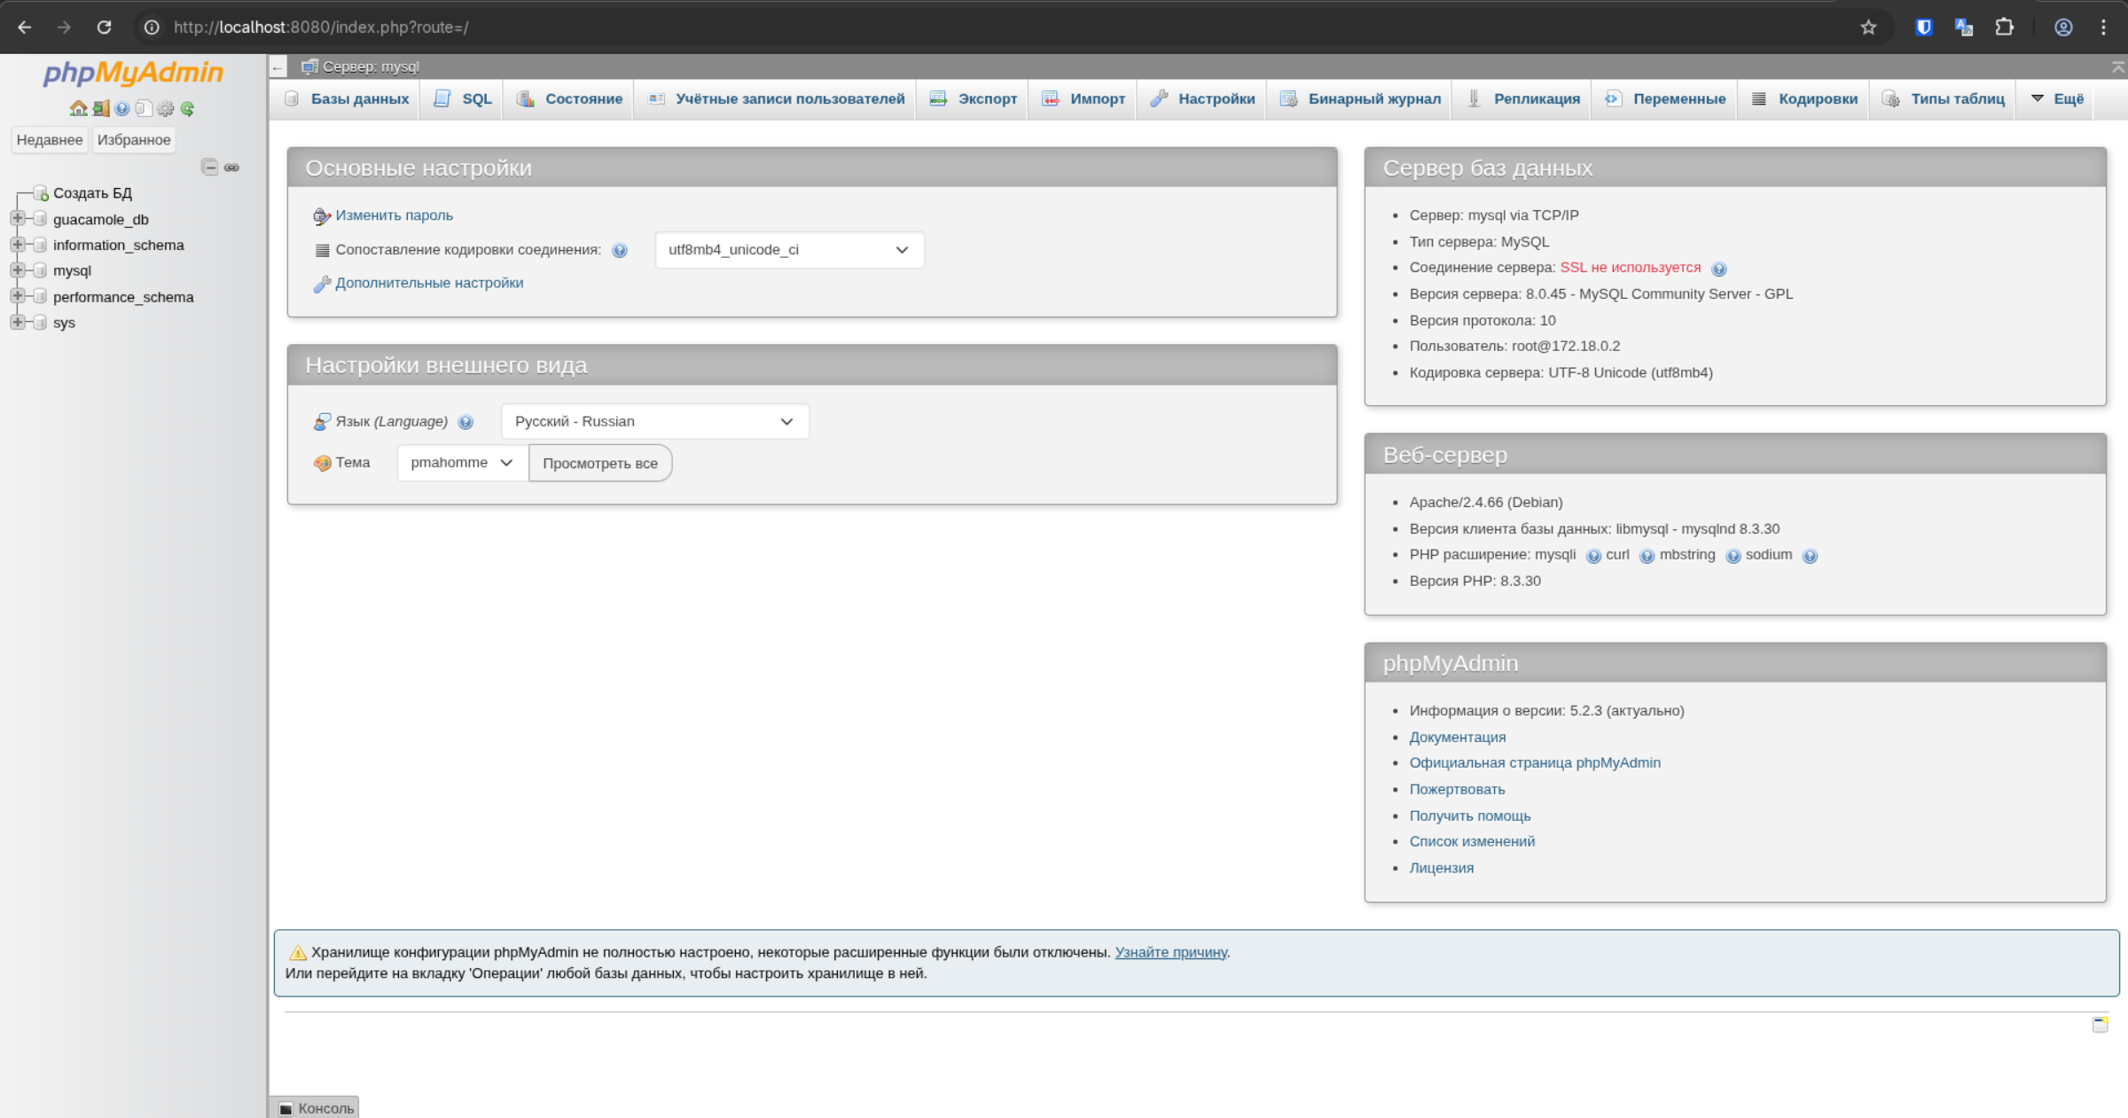
Task: Reload the navigation panel with green refresh icon
Action: tap(187, 108)
